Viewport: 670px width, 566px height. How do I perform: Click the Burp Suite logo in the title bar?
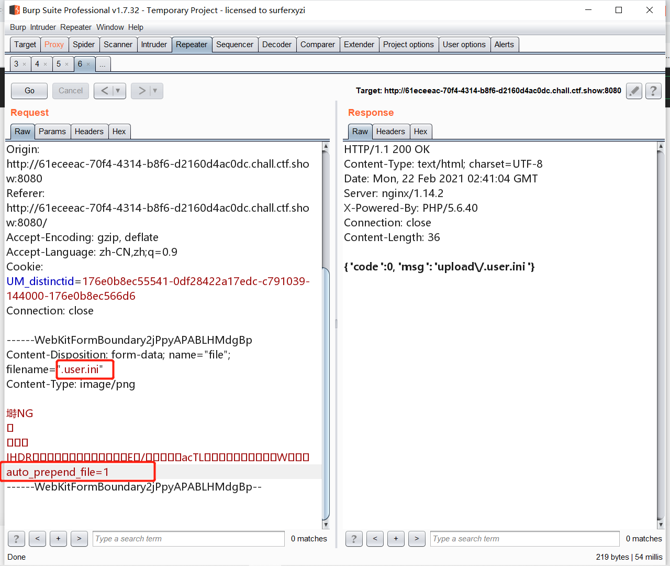[x=15, y=10]
